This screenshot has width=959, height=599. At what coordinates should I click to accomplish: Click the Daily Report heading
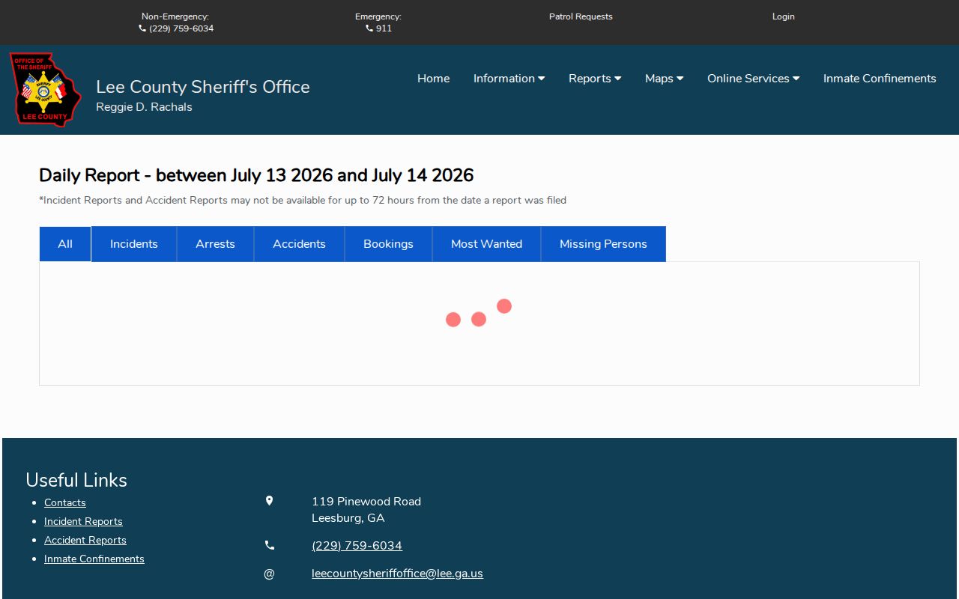[x=256, y=175]
